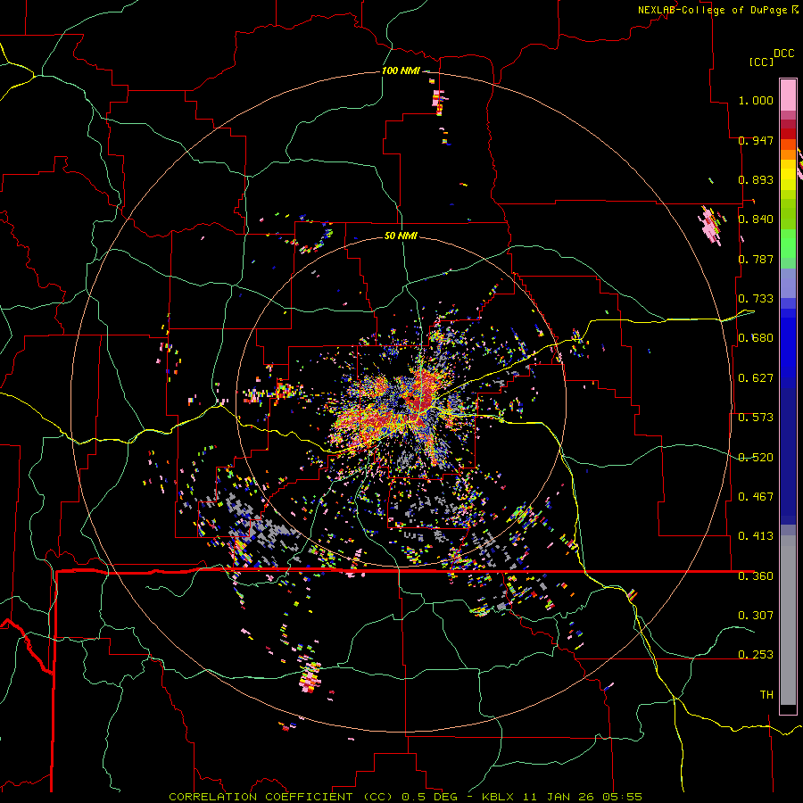Click the DCC label above the color scale
The width and height of the screenshot is (803, 803).
tap(783, 54)
